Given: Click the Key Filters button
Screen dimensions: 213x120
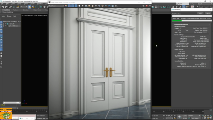Looking at the screenshot, I should pos(195,118).
